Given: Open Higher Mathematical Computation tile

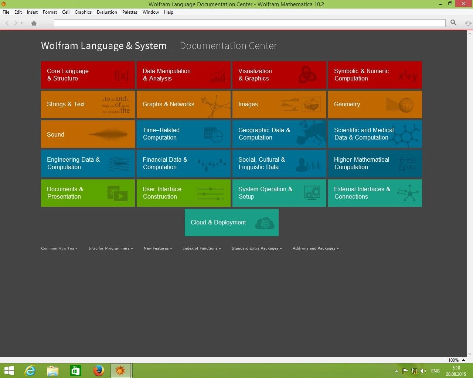Looking at the screenshot, I should pyautogui.click(x=375, y=164).
